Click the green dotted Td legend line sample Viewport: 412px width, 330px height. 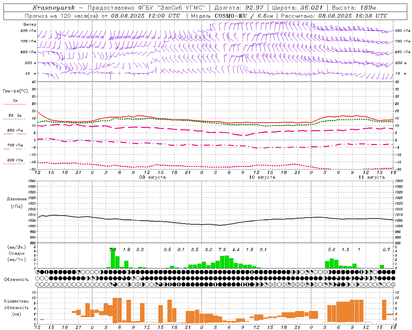click(15, 119)
